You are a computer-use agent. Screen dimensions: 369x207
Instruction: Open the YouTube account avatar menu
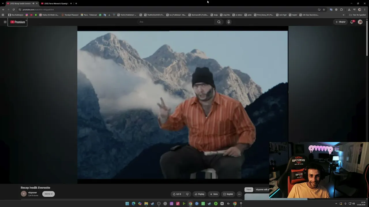tap(360, 22)
